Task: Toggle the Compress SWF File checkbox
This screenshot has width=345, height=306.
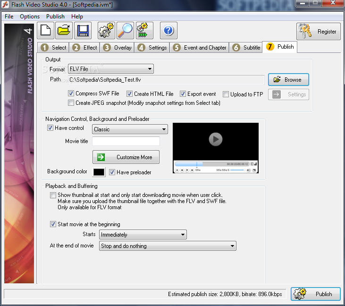Action: [x=71, y=93]
